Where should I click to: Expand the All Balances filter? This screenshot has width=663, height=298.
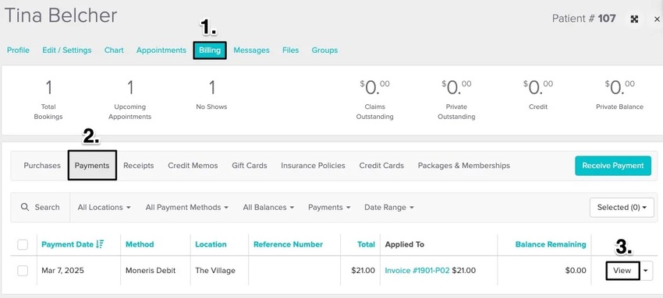tap(268, 208)
